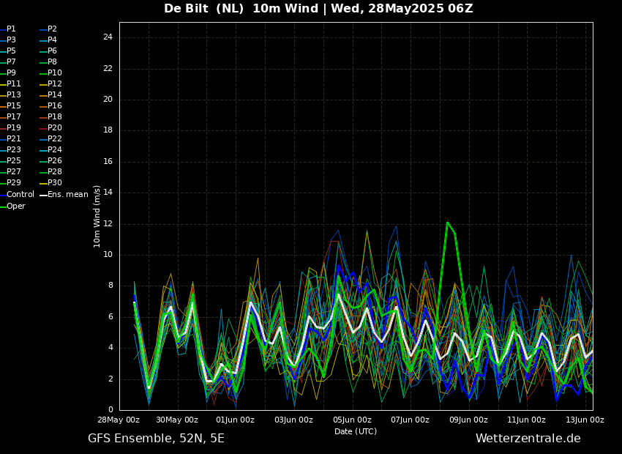Click the green Oper peak near 12 m/s
Viewport: 622px width, 454px height.
point(447,223)
